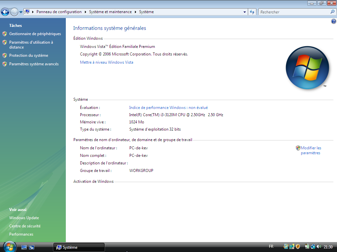Click the FR language indicator
The height and width of the screenshot is (252, 337).
point(271,246)
